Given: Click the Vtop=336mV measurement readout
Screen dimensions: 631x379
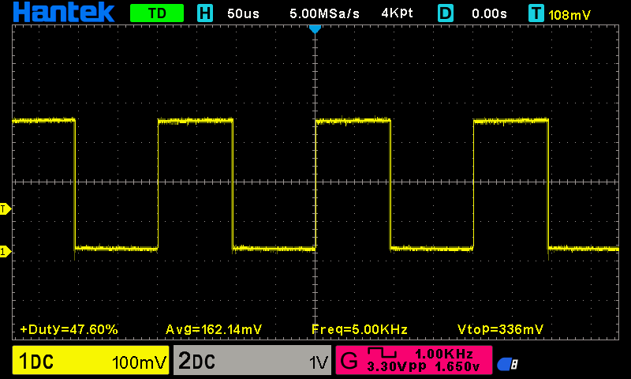Looking at the screenshot, I should coord(500,328).
